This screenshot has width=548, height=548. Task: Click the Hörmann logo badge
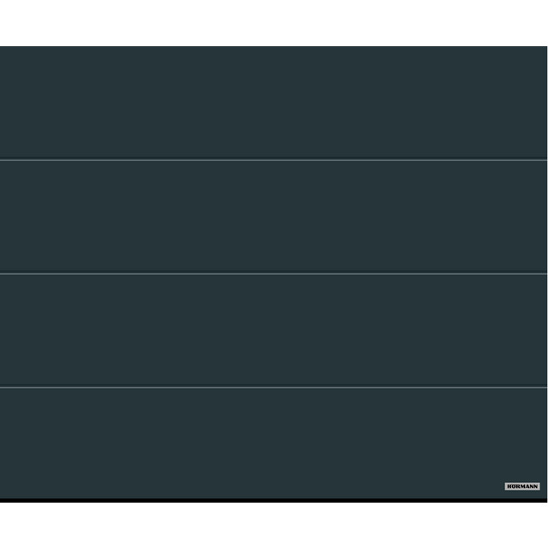(522, 486)
